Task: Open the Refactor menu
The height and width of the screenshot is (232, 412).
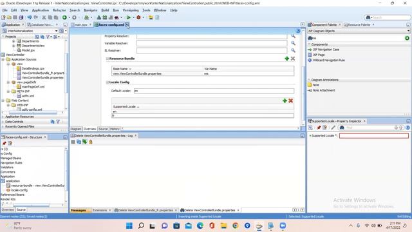Action: 59,10
